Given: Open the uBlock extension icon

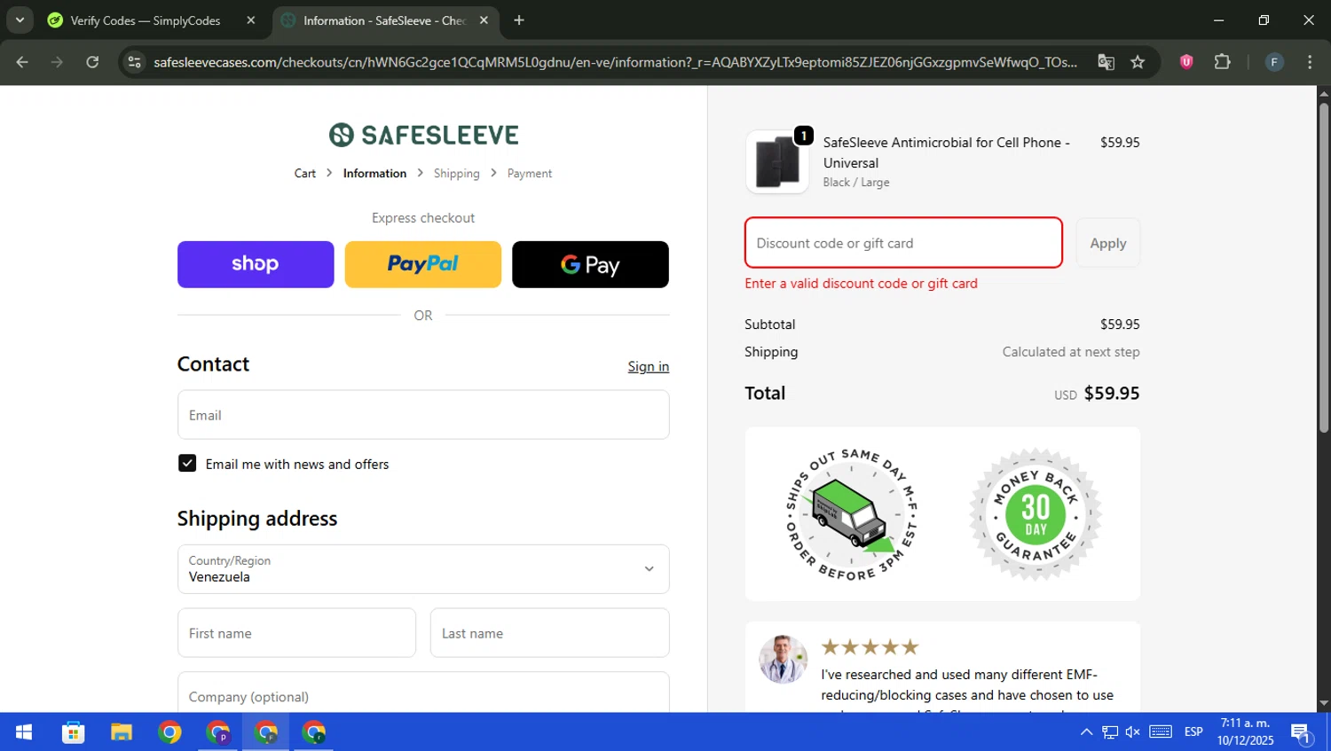Looking at the screenshot, I should tap(1186, 62).
